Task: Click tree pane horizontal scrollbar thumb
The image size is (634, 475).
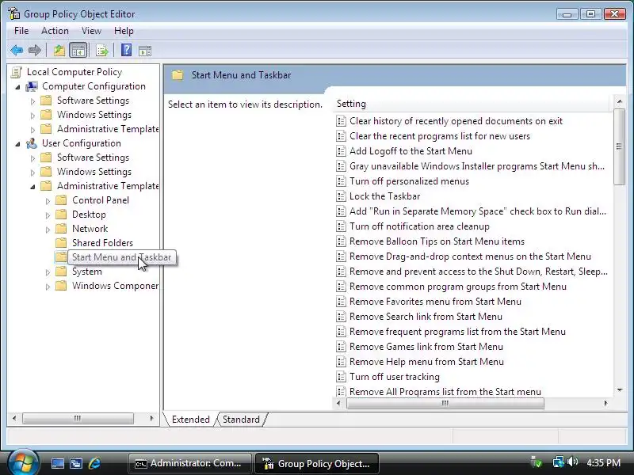Action: click(78, 418)
